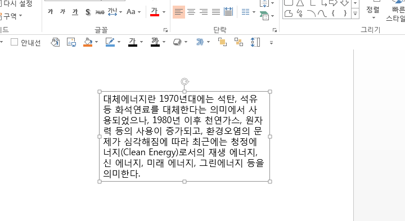This screenshot has width=405, height=221.
Task: Select the scribble shape in shapes gallery
Action: coord(300,13)
